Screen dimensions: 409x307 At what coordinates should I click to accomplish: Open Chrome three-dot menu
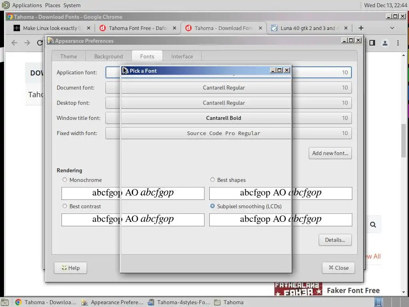tap(398, 43)
